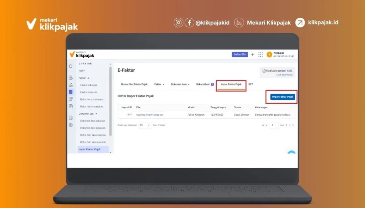Click the LinkedIn icon in banner
The image size is (365, 208).
(239, 23)
